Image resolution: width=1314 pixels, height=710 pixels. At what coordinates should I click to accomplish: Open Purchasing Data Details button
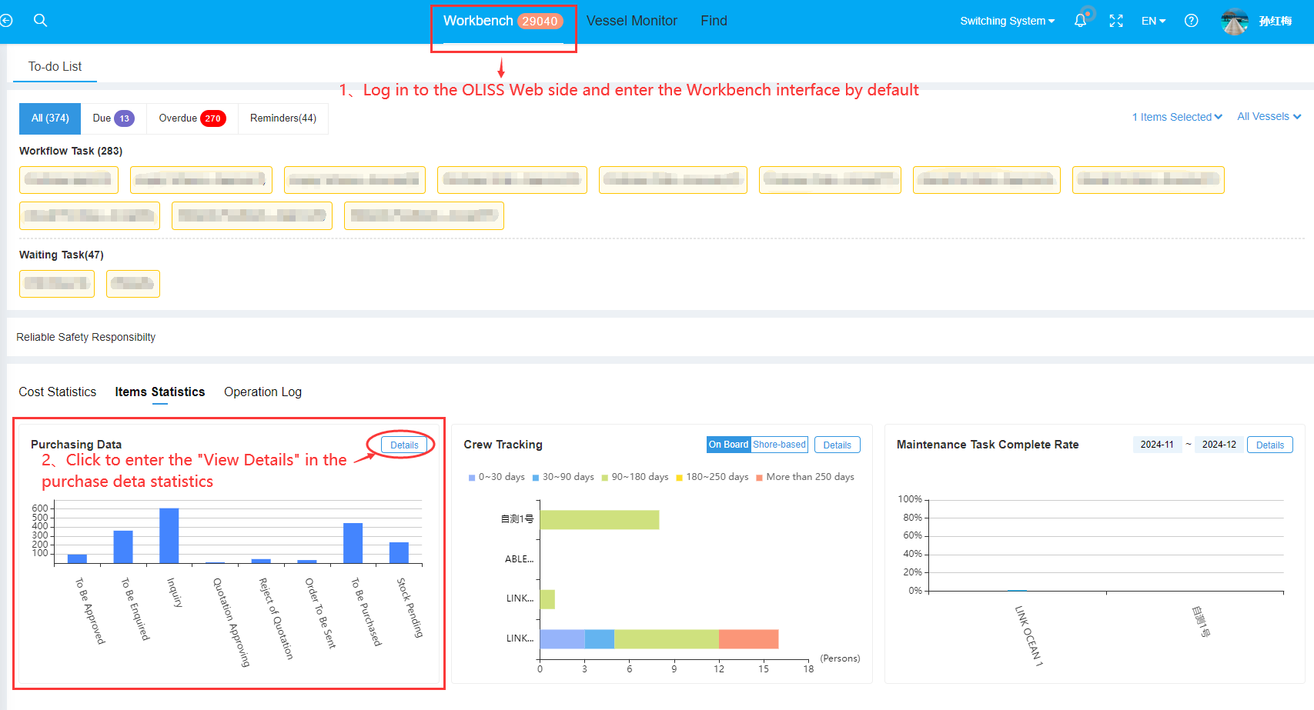click(x=404, y=445)
